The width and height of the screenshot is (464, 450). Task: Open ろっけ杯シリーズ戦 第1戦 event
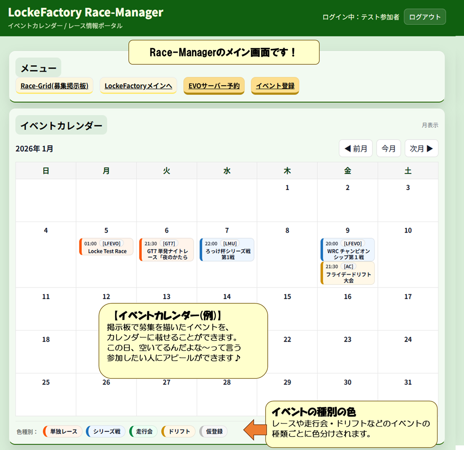[x=227, y=250]
